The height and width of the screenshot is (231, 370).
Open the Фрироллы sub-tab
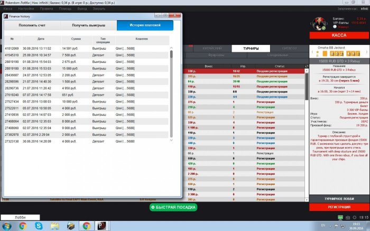click(x=216, y=55)
